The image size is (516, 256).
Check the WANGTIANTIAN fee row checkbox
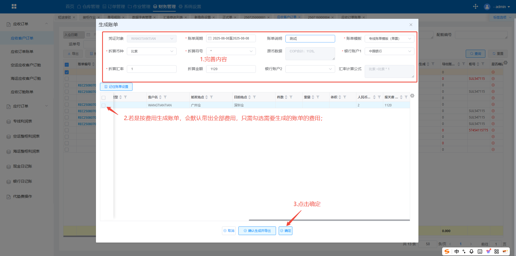103,105
